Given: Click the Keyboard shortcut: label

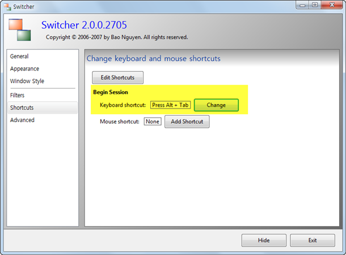Looking at the screenshot, I should pos(123,105).
